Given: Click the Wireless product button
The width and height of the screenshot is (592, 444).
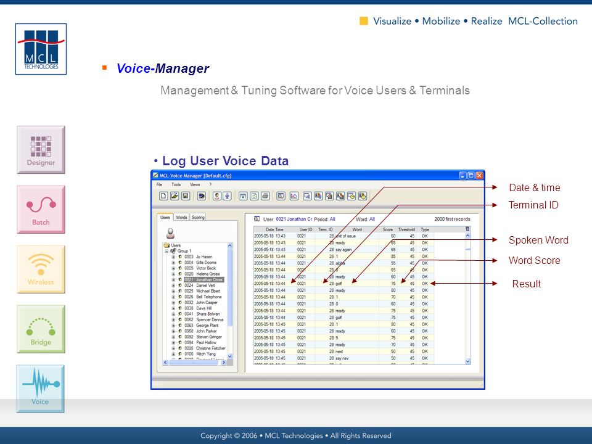Looking at the screenshot, I should point(41,269).
